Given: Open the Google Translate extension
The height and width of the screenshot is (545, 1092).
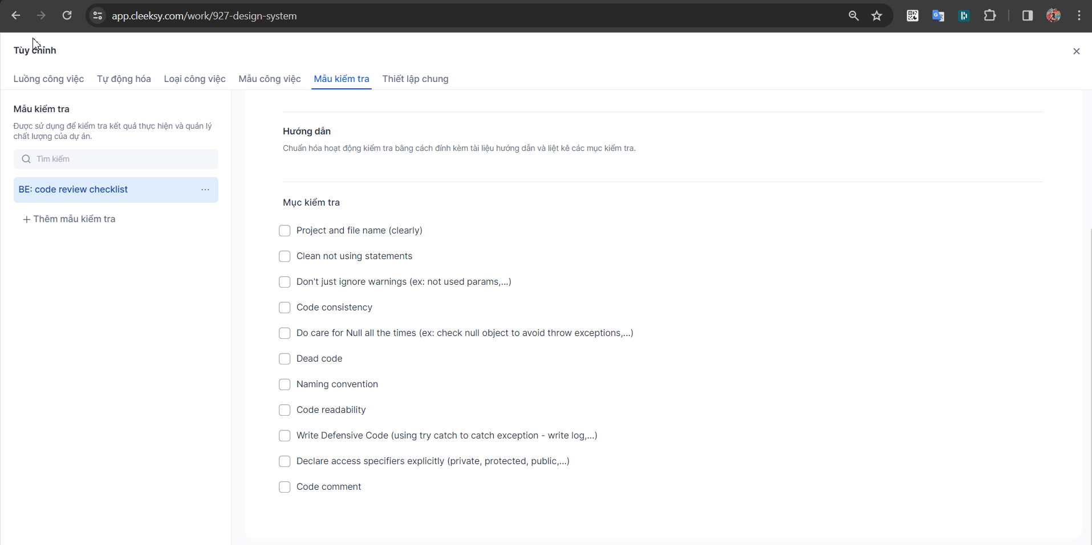Looking at the screenshot, I should (938, 15).
